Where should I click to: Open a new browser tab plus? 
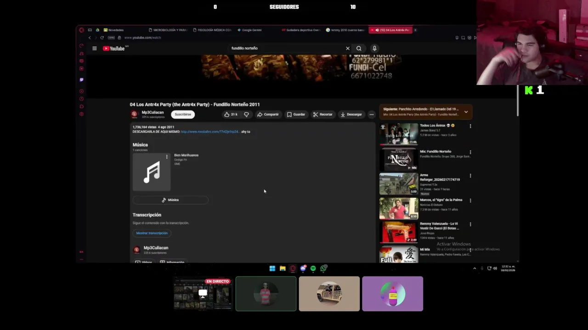pos(415,30)
